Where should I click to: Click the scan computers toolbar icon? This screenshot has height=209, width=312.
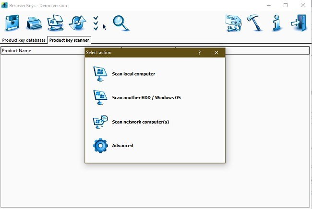(x=56, y=23)
